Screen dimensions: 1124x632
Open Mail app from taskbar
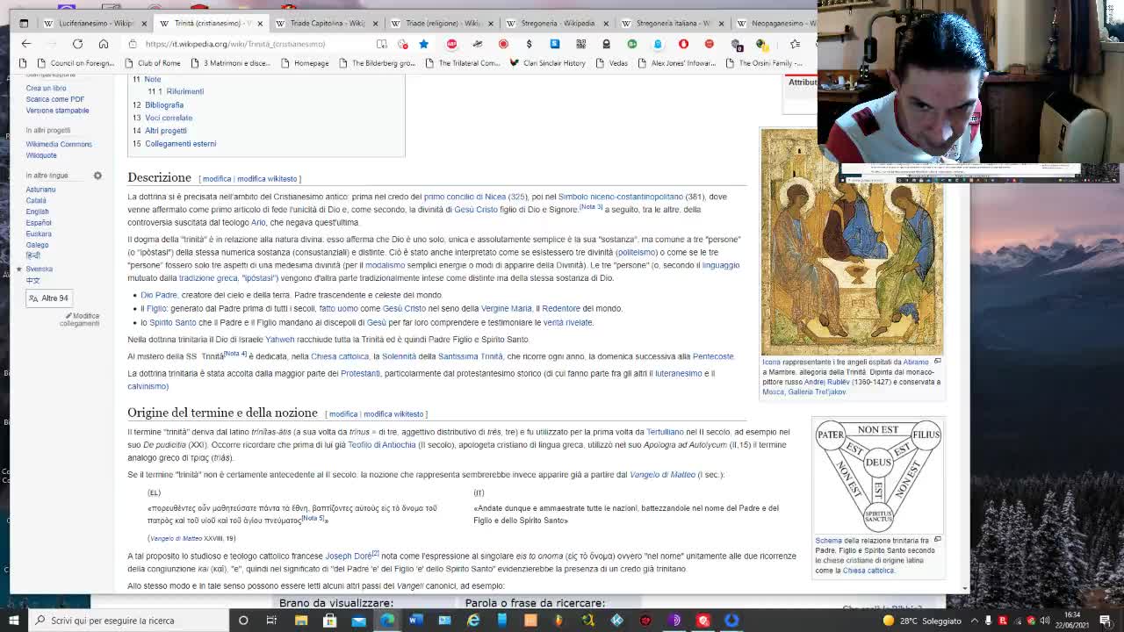(x=358, y=620)
